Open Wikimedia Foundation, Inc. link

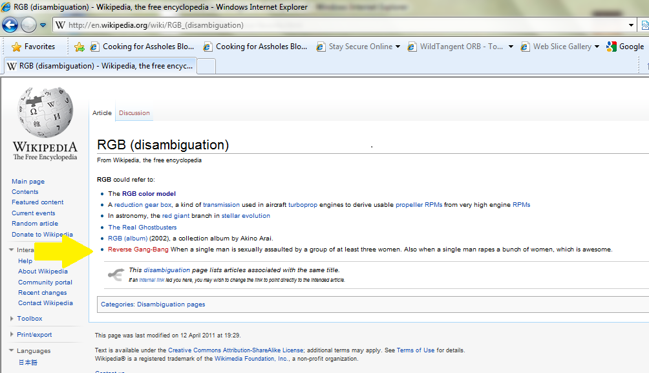click(251, 359)
